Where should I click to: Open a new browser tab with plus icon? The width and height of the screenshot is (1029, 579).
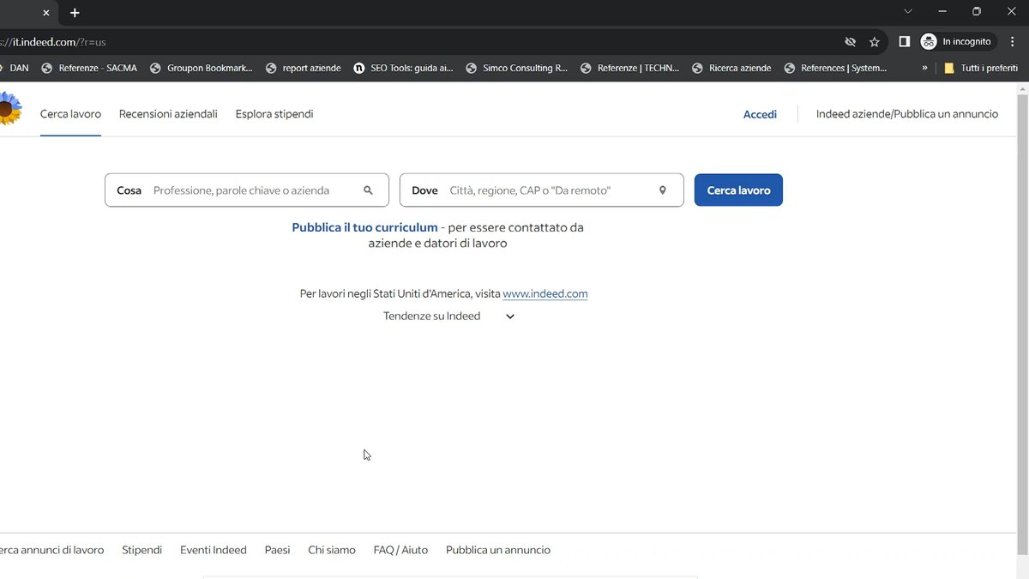pyautogui.click(x=75, y=13)
